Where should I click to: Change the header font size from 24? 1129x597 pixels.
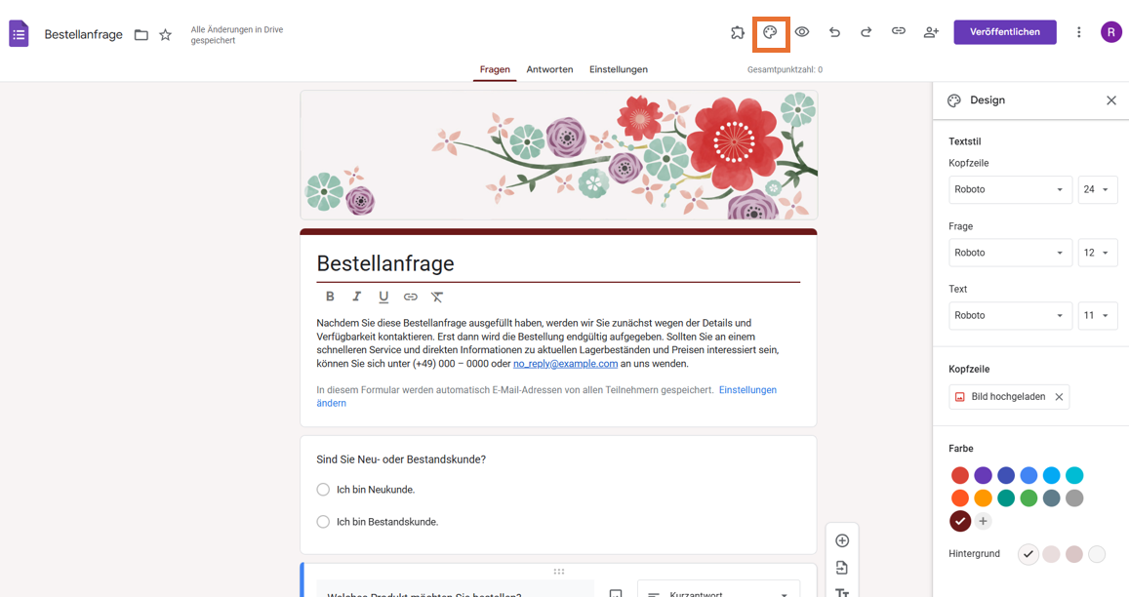coord(1098,189)
